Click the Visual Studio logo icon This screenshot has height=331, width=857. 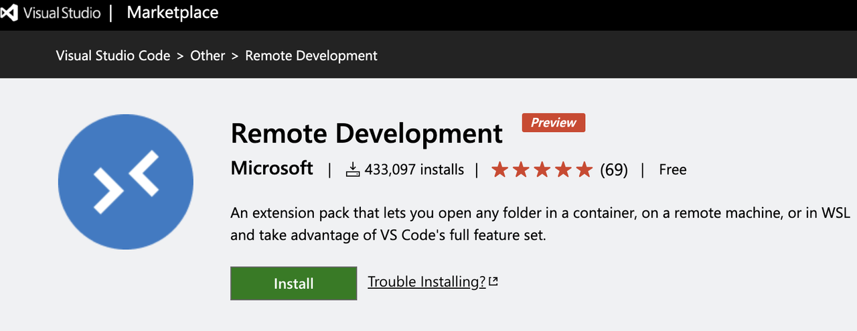pos(9,13)
